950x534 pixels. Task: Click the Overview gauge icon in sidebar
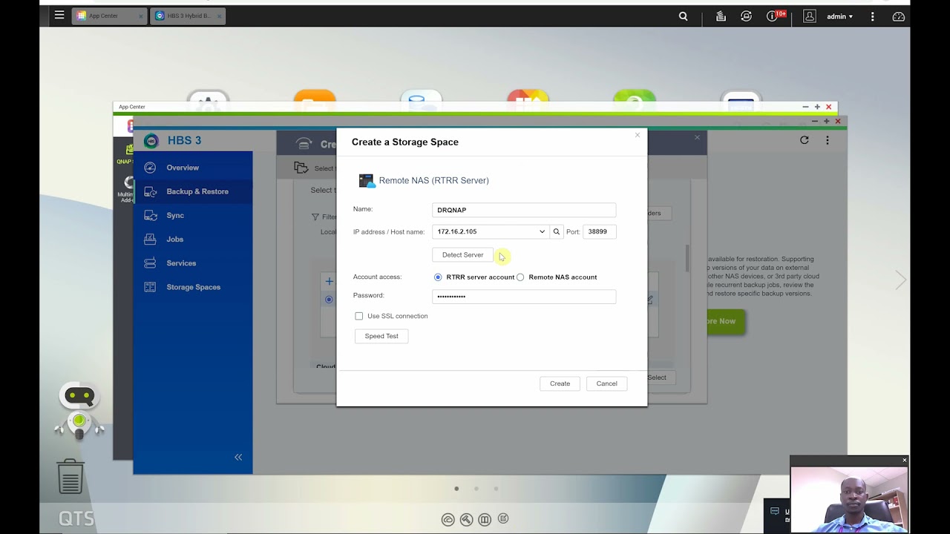[x=150, y=168]
